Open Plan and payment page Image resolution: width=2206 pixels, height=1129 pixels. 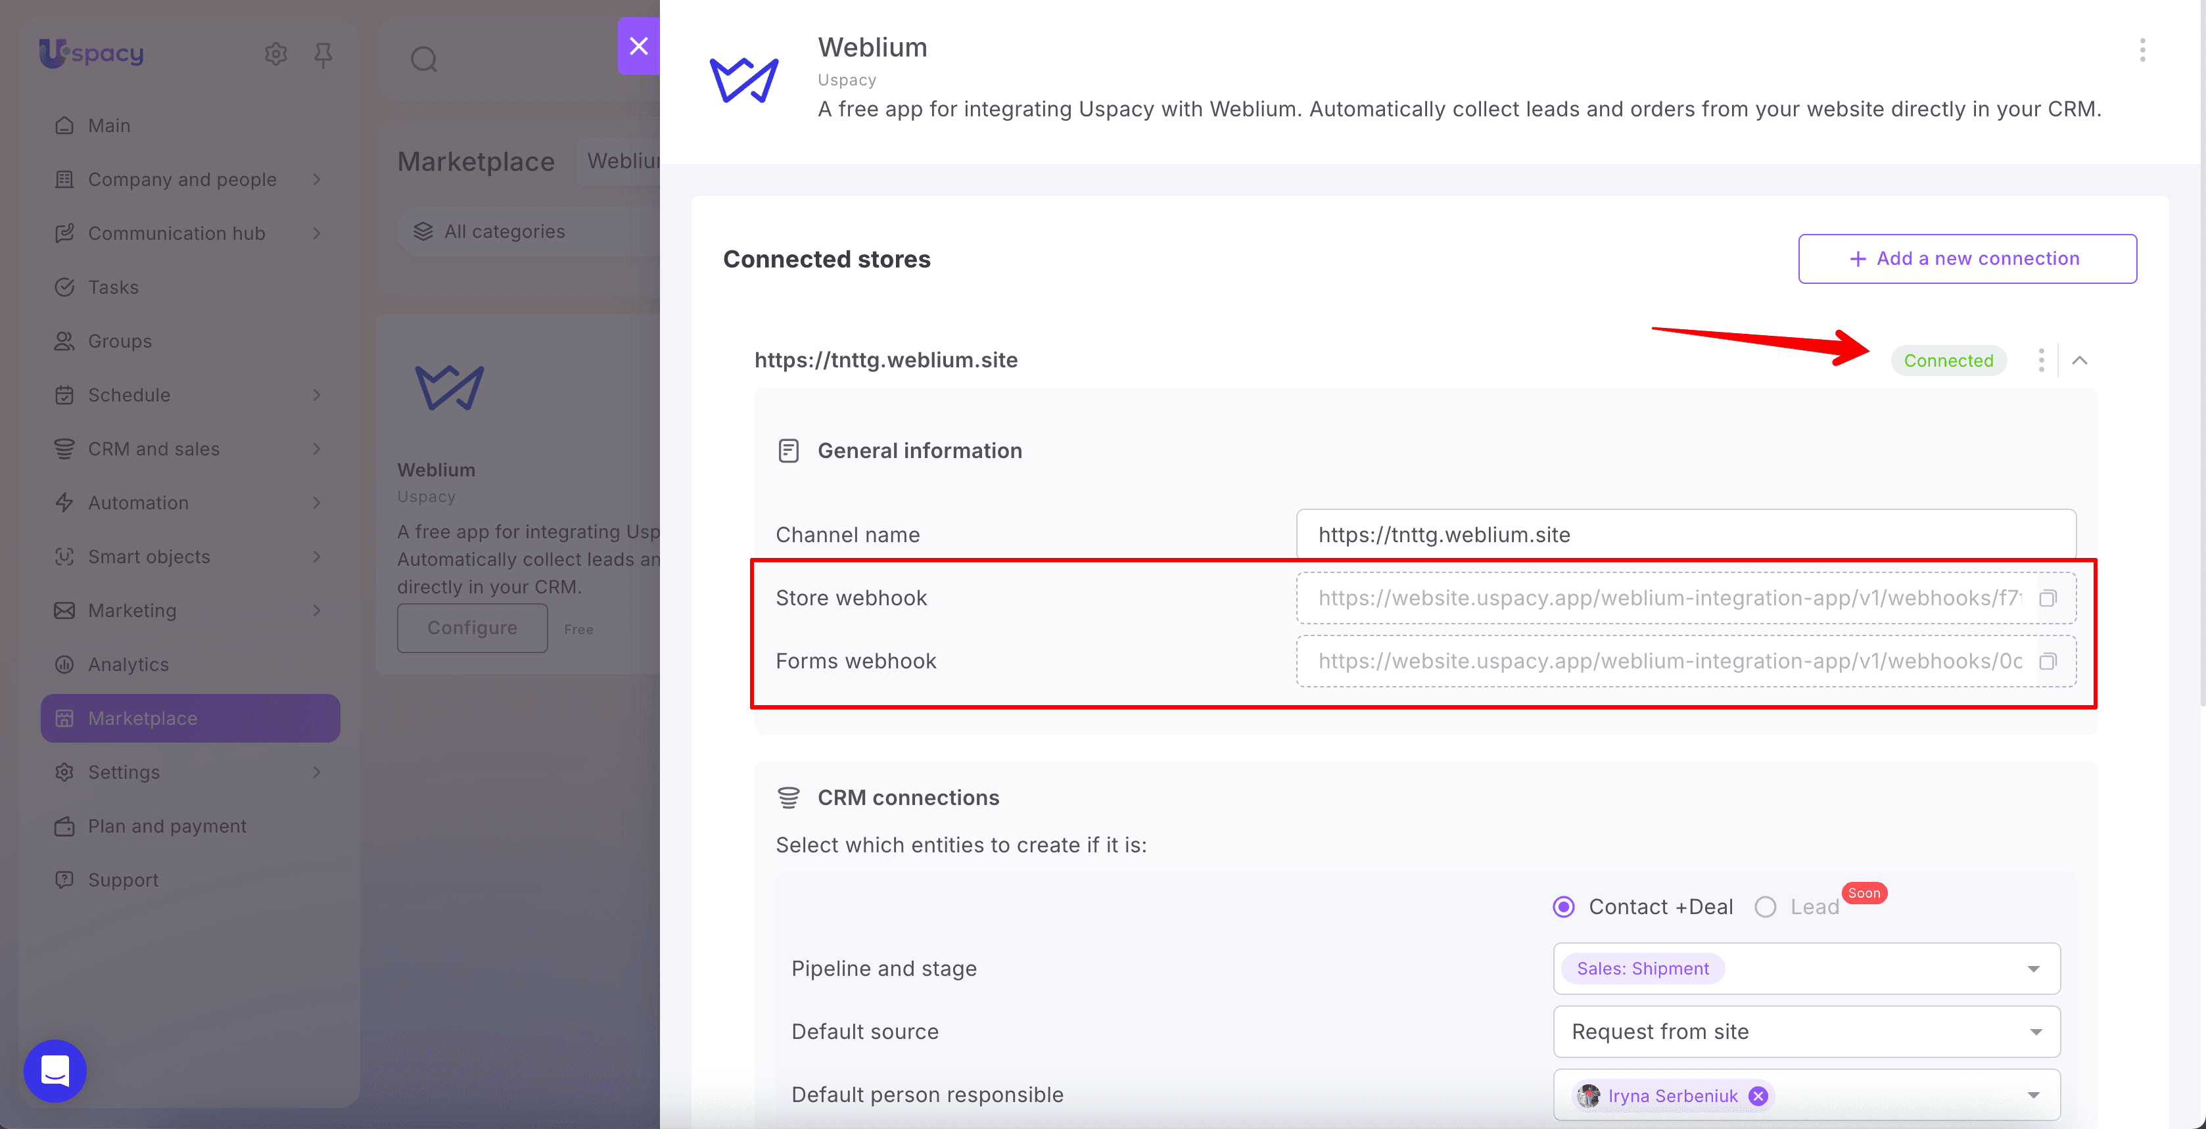190,827
